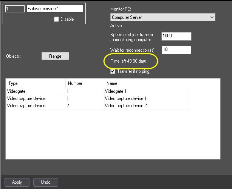Sort by the Type column header
This screenshot has height=189, width=232.
[x=36, y=83]
